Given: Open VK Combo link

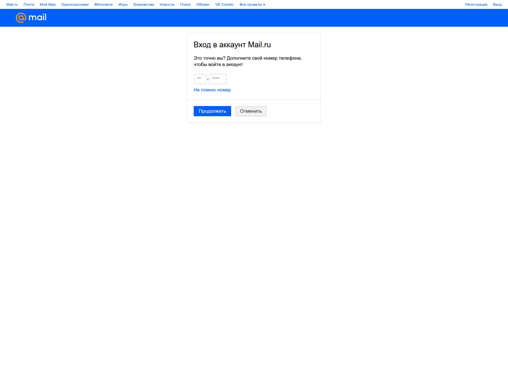Looking at the screenshot, I should pyautogui.click(x=224, y=4).
